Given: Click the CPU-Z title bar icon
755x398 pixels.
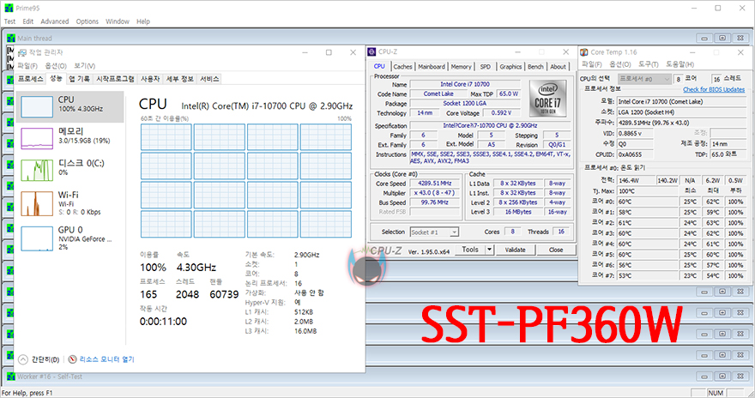Looking at the screenshot, I should pos(371,52).
